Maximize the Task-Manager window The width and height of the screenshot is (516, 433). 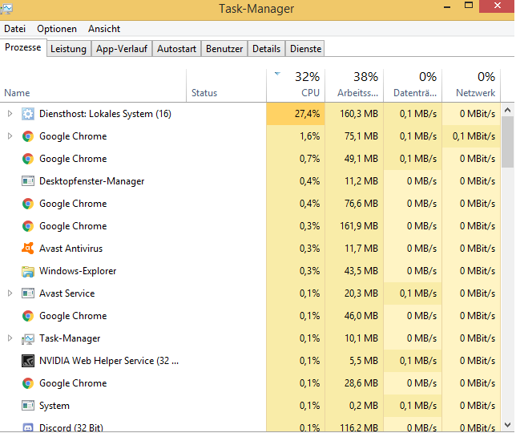pyautogui.click(x=469, y=6)
